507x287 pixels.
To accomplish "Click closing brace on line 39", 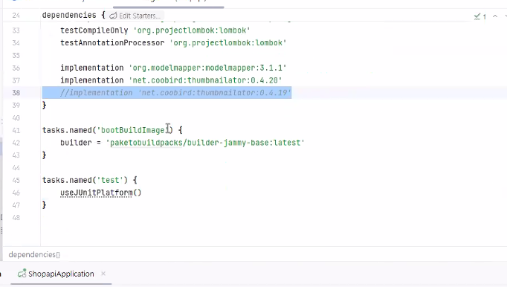I will click(x=45, y=105).
